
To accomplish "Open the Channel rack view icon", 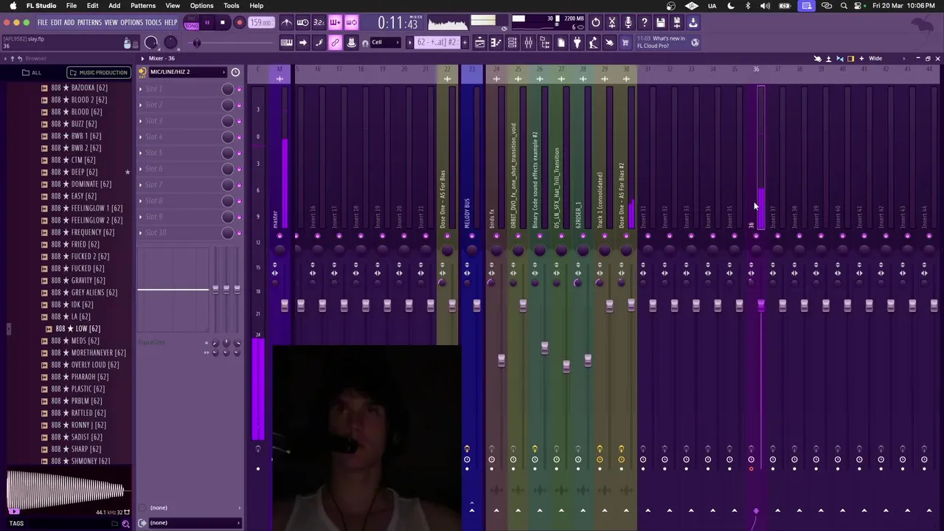I will point(512,43).
